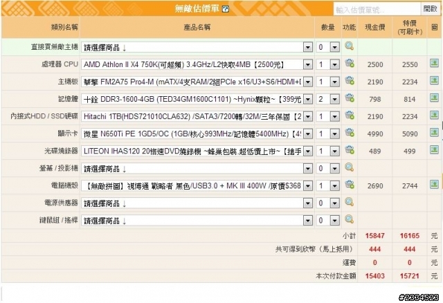
Task: Click the 產品名稱 column header
Action: 197,28
